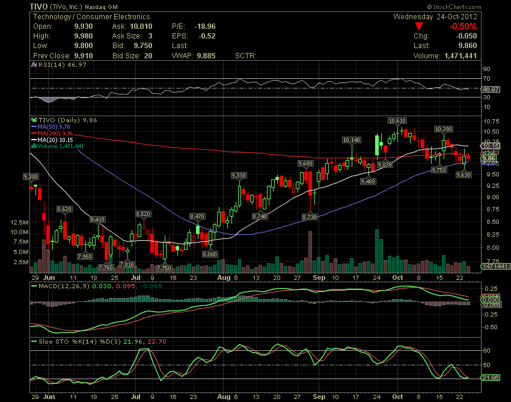Click the 10.140 price annotation
This screenshot has height=402, width=511.
(352, 140)
